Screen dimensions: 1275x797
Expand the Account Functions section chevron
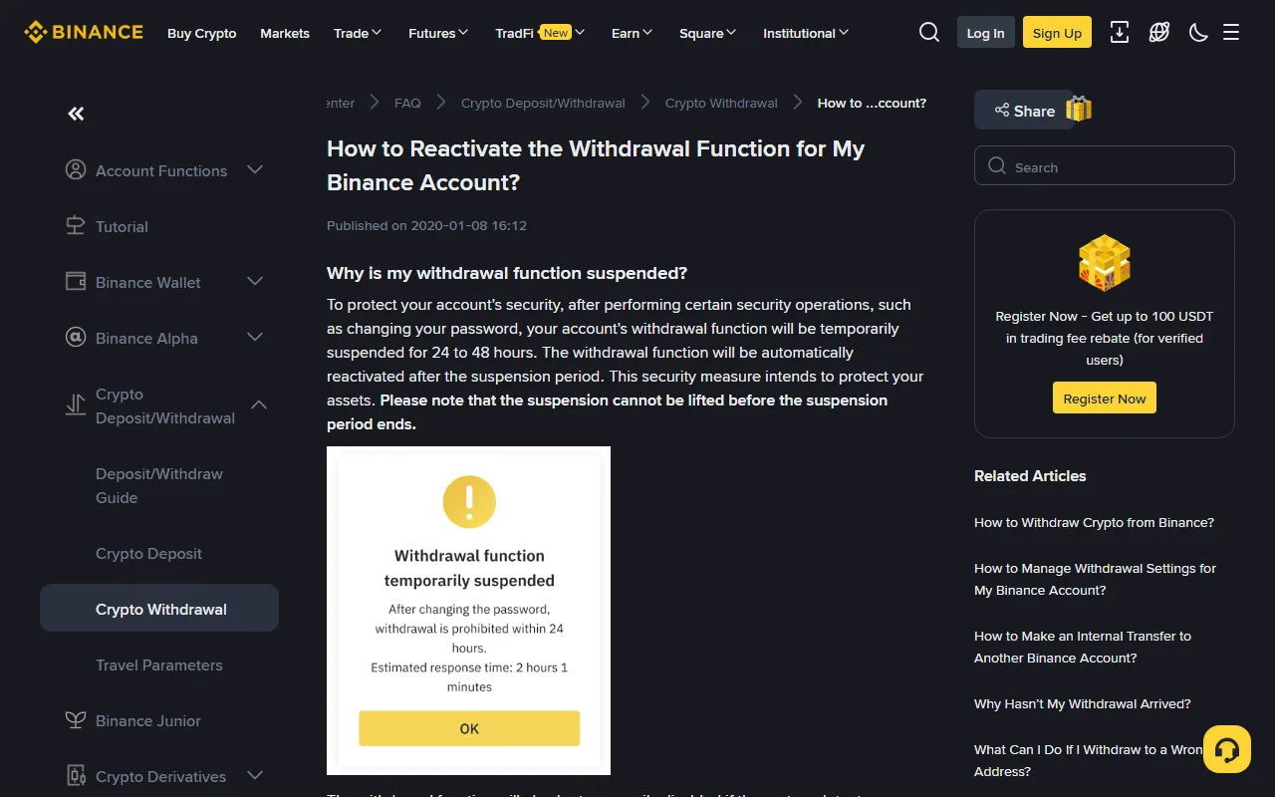(x=255, y=170)
